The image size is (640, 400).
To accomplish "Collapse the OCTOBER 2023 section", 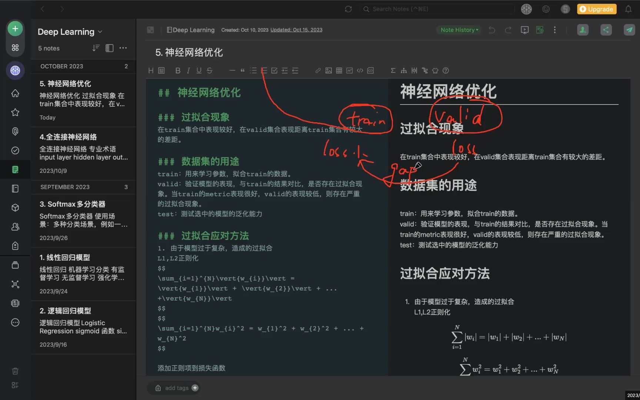I will pos(83,66).
